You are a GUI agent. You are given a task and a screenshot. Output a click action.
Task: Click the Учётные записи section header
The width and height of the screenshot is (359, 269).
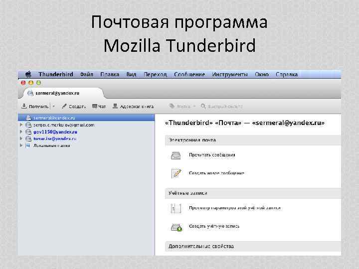tap(253, 193)
